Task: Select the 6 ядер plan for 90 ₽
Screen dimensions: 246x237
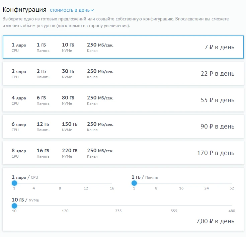Action: coord(123,127)
